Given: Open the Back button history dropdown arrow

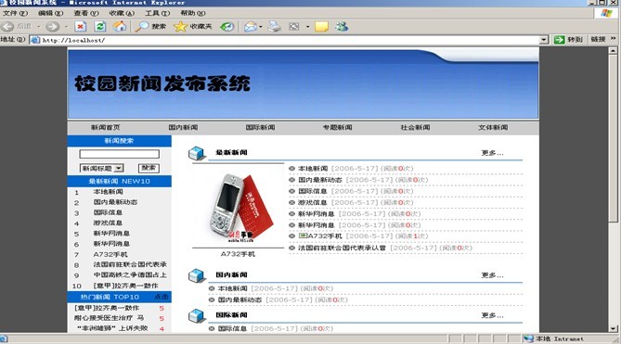Looking at the screenshot, I should click(38, 27).
